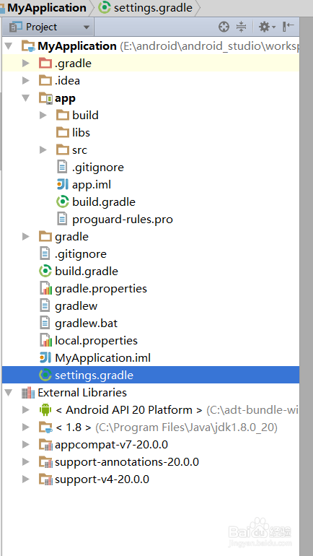Click the gradlew.bat file icon

click(45, 323)
